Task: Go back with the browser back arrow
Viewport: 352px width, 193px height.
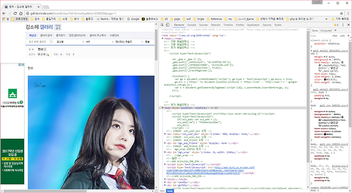Action: (x=4, y=13)
